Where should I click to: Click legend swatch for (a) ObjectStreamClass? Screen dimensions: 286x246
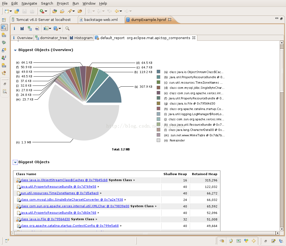coord(159,72)
